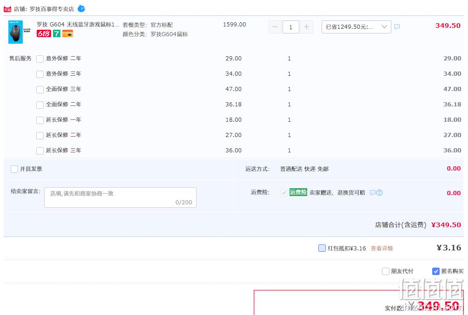The width and height of the screenshot is (468, 315).
Task: Click the orange credit card badge
Action: (x=68, y=34)
